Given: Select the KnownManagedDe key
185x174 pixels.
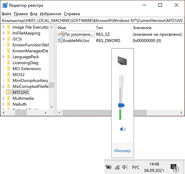Looking at the screenshot, I should pos(30,51).
